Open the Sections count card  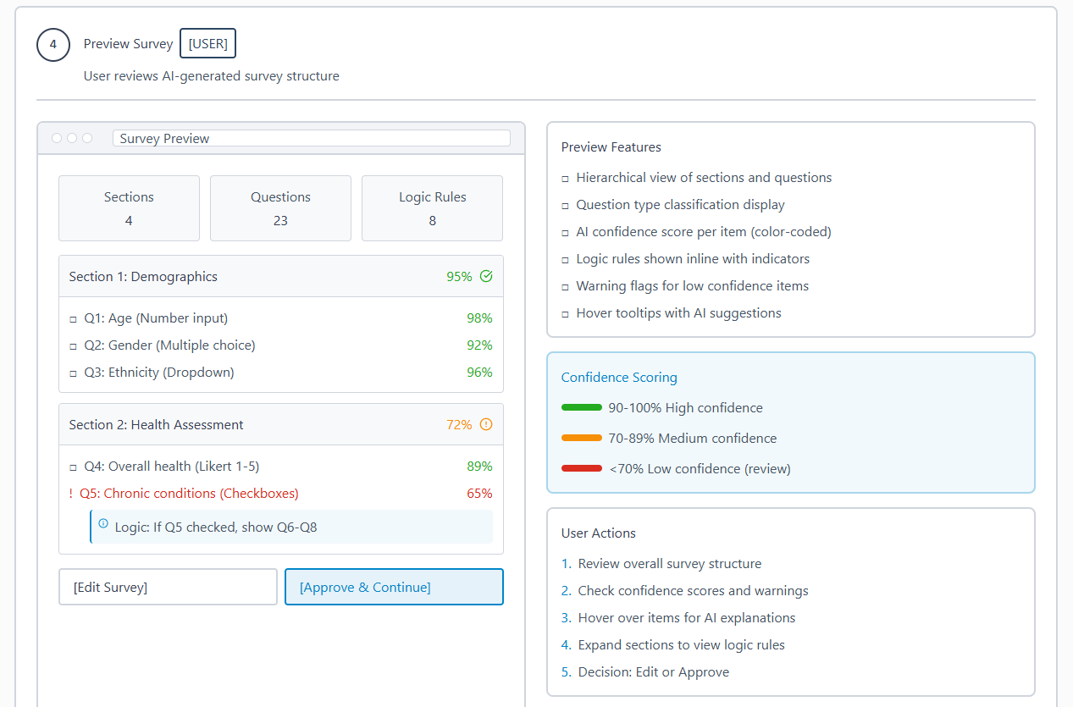[129, 208]
